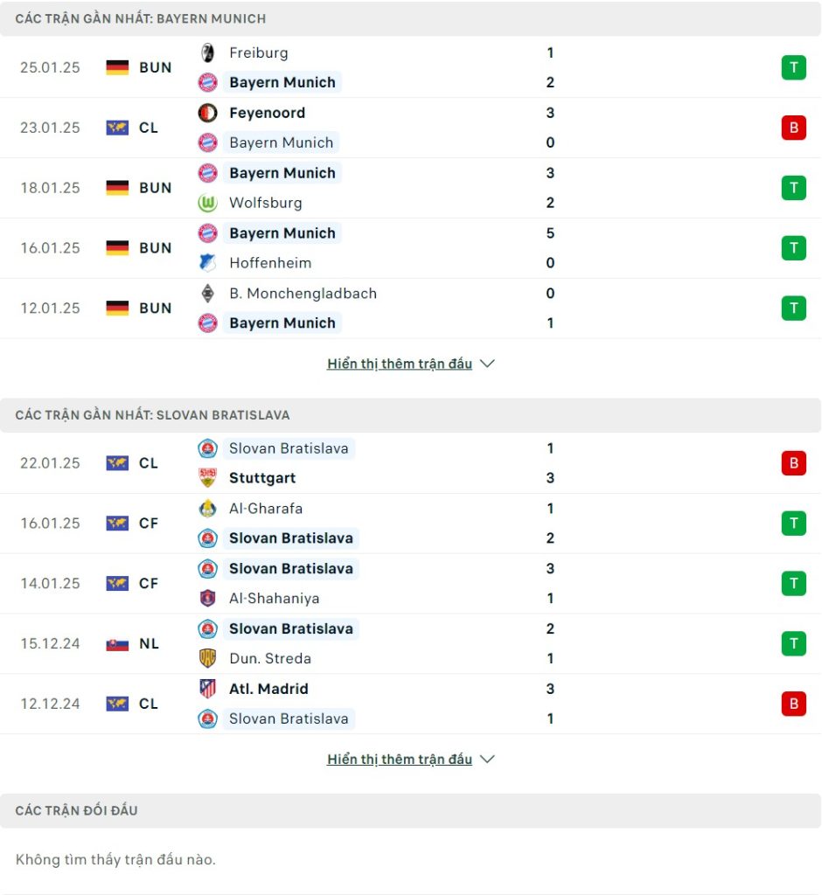The width and height of the screenshot is (822, 895).
Task: Click the Al-Shahaniya team logo
Action: [x=207, y=598]
